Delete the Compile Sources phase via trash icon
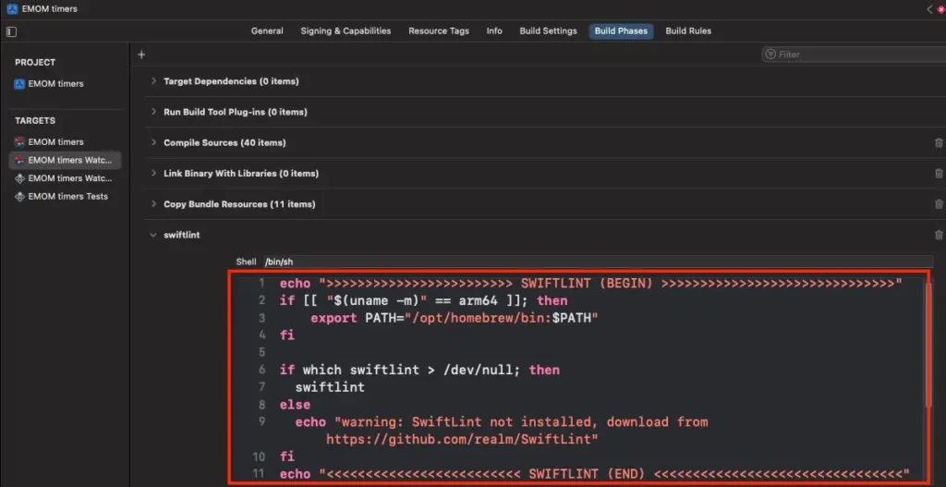 [939, 143]
